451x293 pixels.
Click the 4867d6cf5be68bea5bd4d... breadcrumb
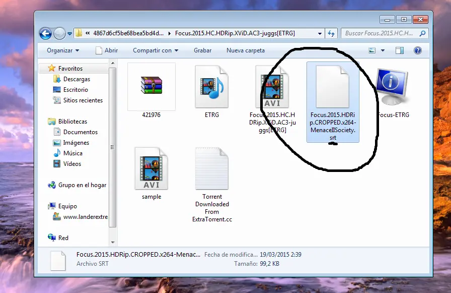tap(128, 33)
